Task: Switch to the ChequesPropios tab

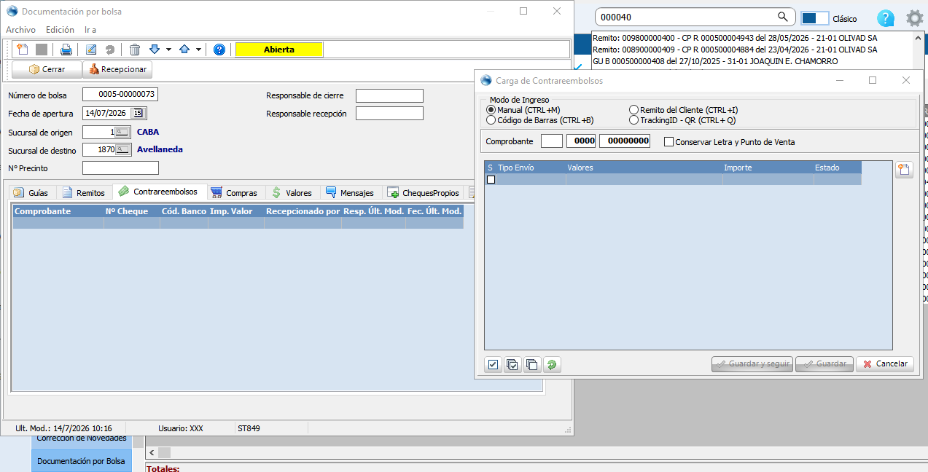Action: (x=424, y=193)
